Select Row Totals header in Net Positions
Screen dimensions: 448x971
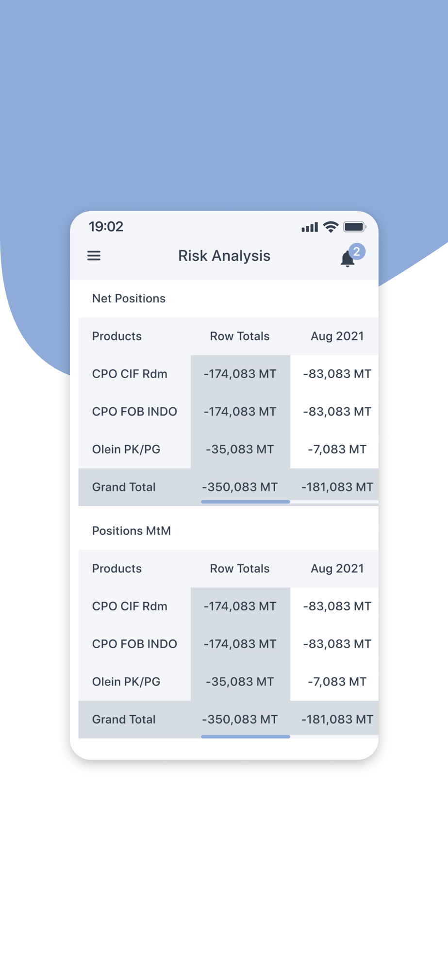[240, 336]
